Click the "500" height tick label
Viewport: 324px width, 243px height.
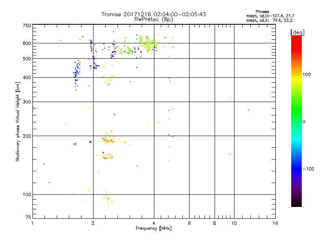pos(27,59)
